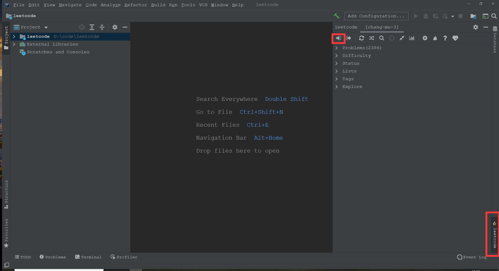Select opened file target in Project panel
The width and height of the screenshot is (499, 271).
(82, 27)
